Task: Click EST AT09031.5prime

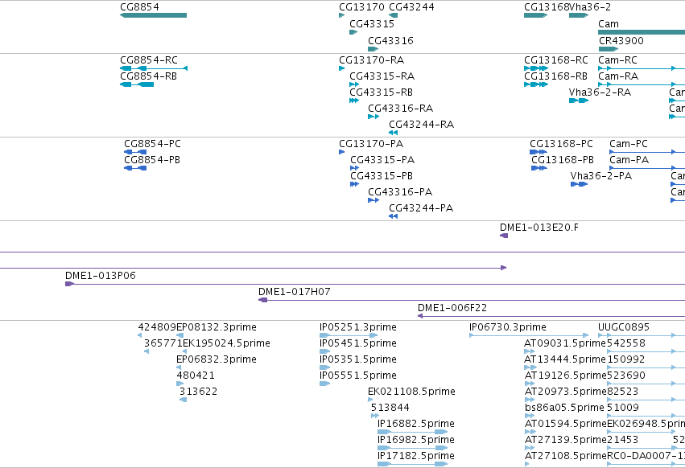Action: (530, 351)
